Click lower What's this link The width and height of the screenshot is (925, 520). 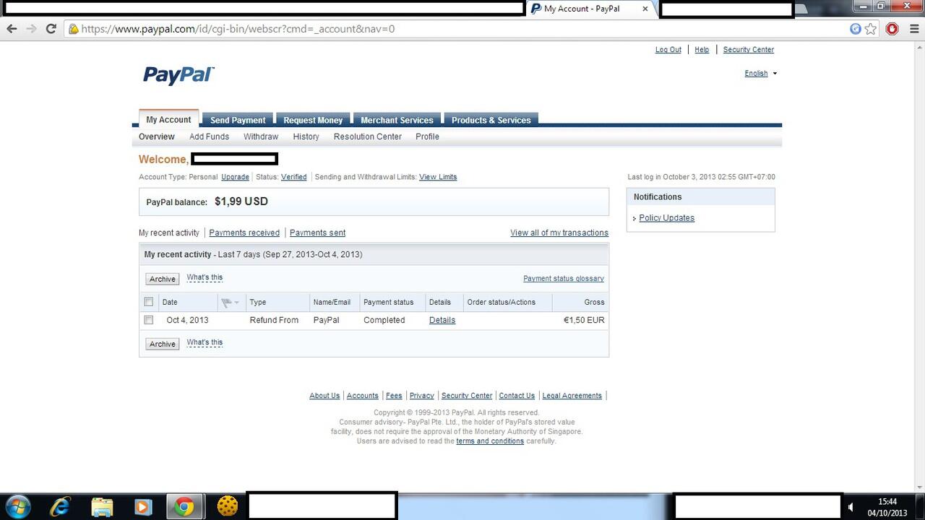click(x=205, y=342)
